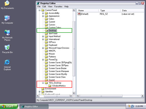Click the REG_SZ type cell

(x=104, y=14)
